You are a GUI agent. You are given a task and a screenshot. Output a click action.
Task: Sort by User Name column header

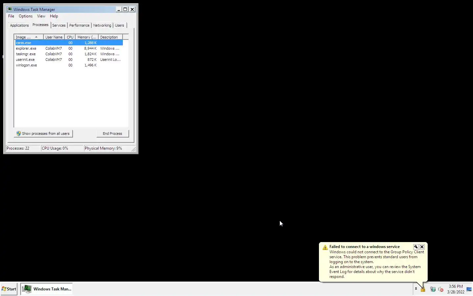(x=54, y=37)
